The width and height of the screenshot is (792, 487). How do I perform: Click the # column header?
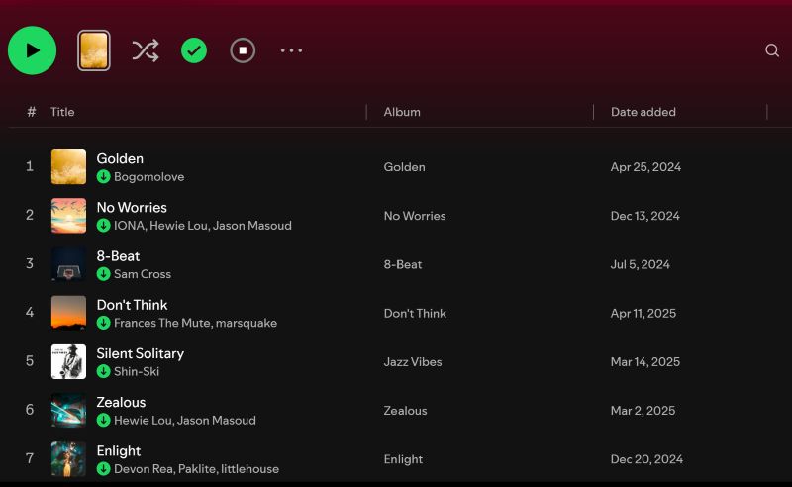[x=32, y=112]
